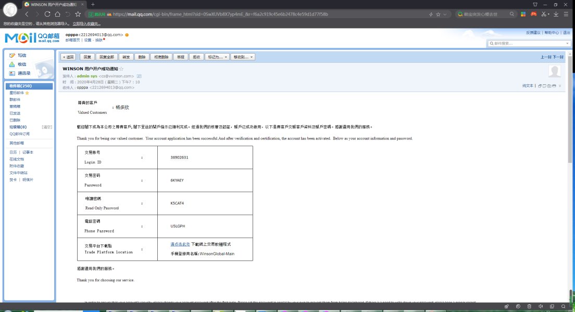Image resolution: width=575 pixels, height=312 pixels.
Task: Expand more options chevron near print icon
Action: (559, 86)
